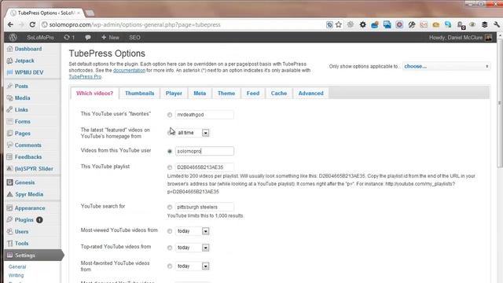Click the gear extension icon in toolbar
This screenshot has height=283, width=503.
(x=362, y=24)
